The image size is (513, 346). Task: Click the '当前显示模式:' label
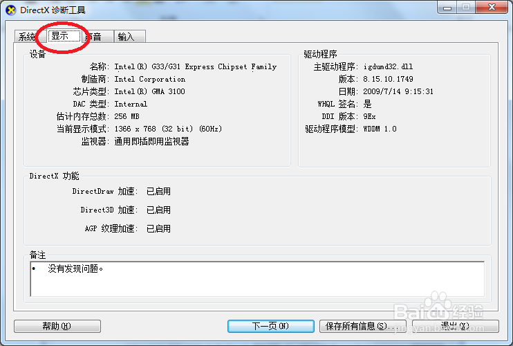83,129
